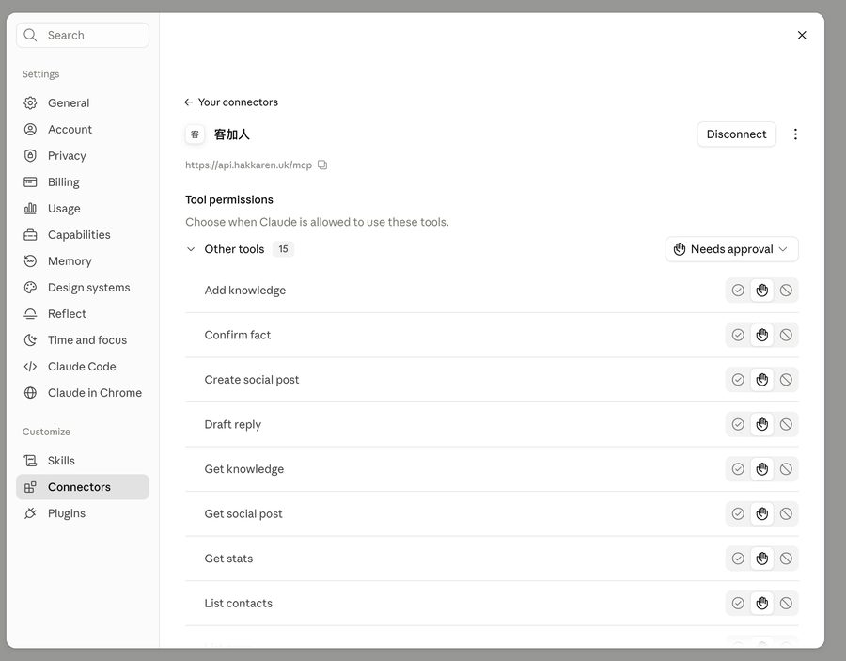Viewport: 846px width, 661px height.
Task: Set Get stats to needs approval
Action: click(761, 559)
